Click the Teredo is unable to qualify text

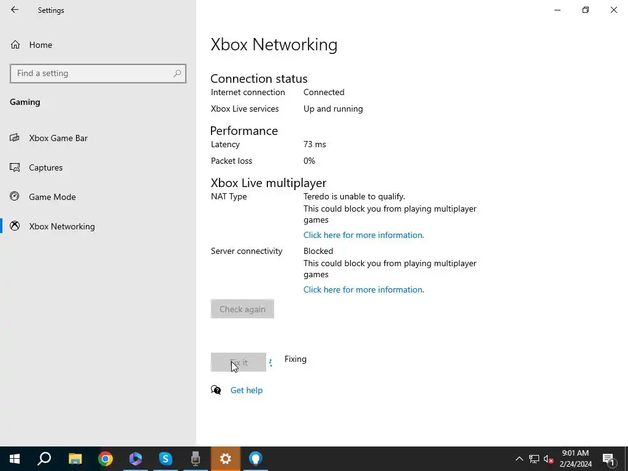tap(354, 197)
